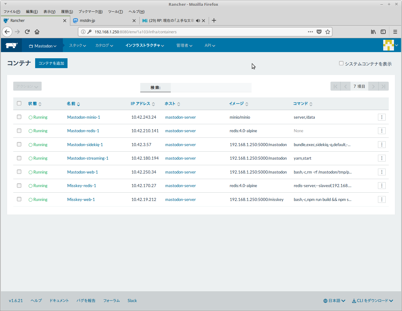Switch to the mstdn-jp tab
The image size is (402, 311).
[x=102, y=21]
